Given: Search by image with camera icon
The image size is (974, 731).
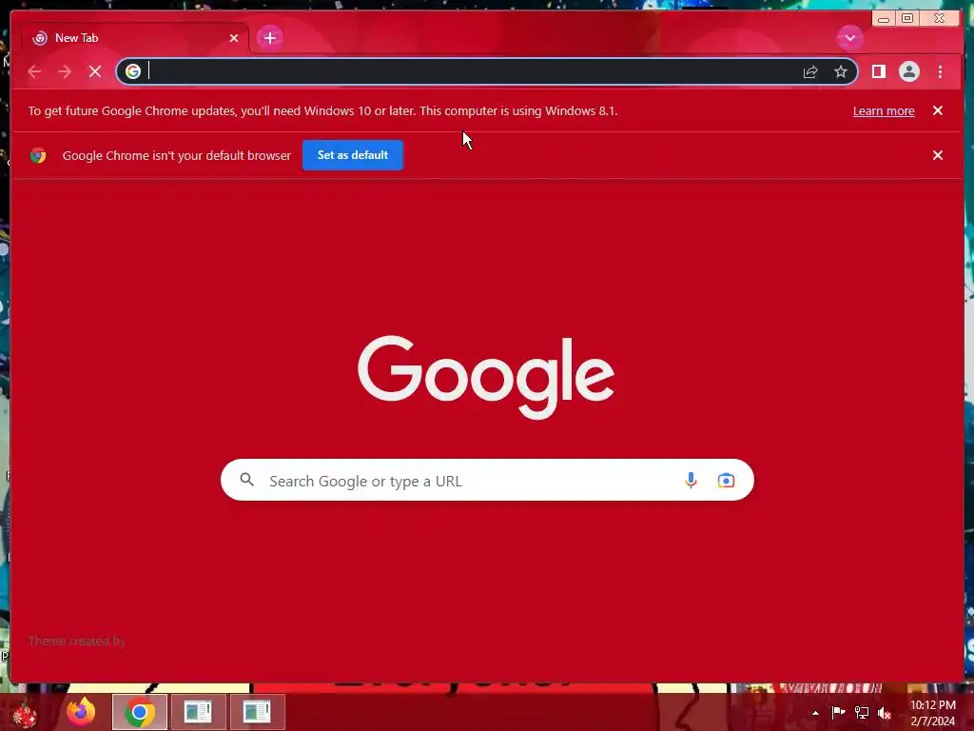Looking at the screenshot, I should coord(726,480).
